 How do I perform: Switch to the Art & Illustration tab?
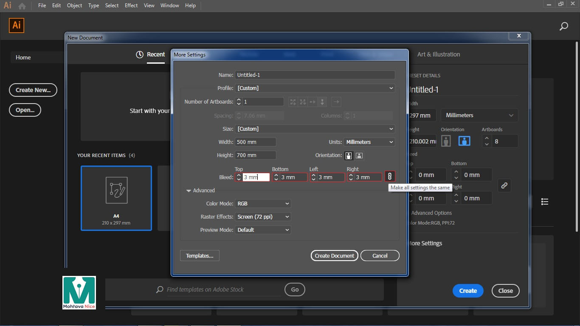click(438, 54)
